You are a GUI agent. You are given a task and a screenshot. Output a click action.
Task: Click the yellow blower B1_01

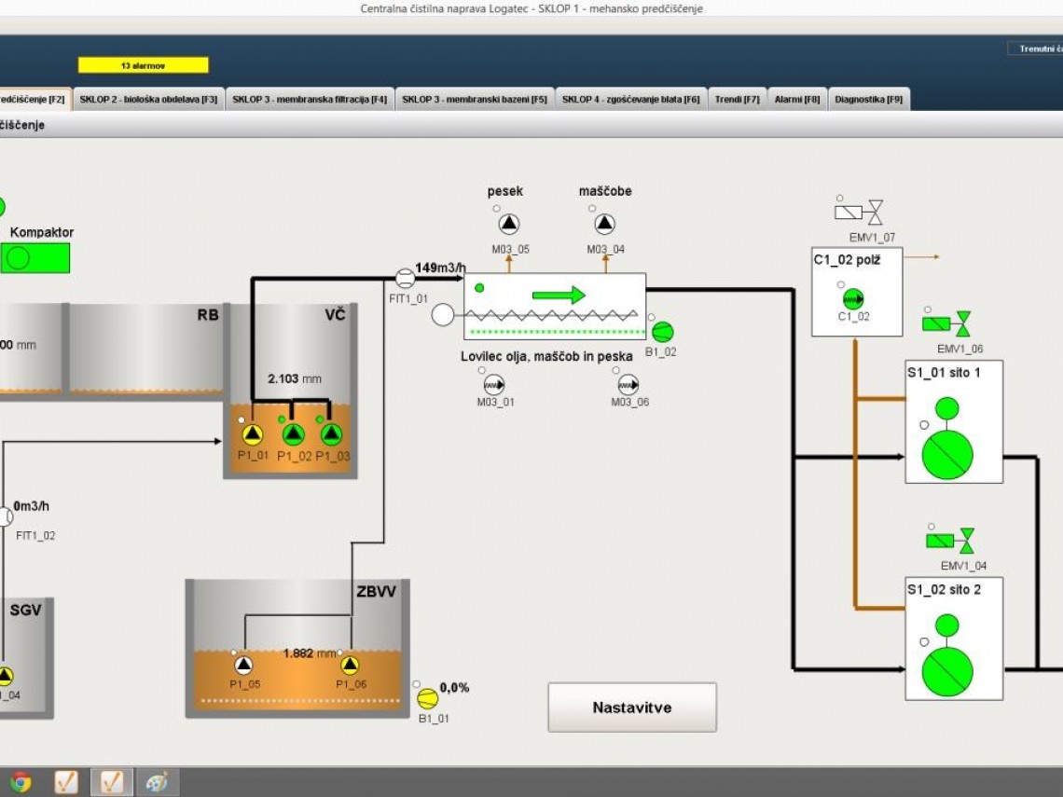[x=427, y=698]
